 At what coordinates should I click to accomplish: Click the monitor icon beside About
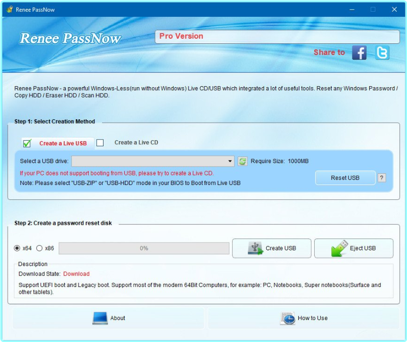click(100, 318)
